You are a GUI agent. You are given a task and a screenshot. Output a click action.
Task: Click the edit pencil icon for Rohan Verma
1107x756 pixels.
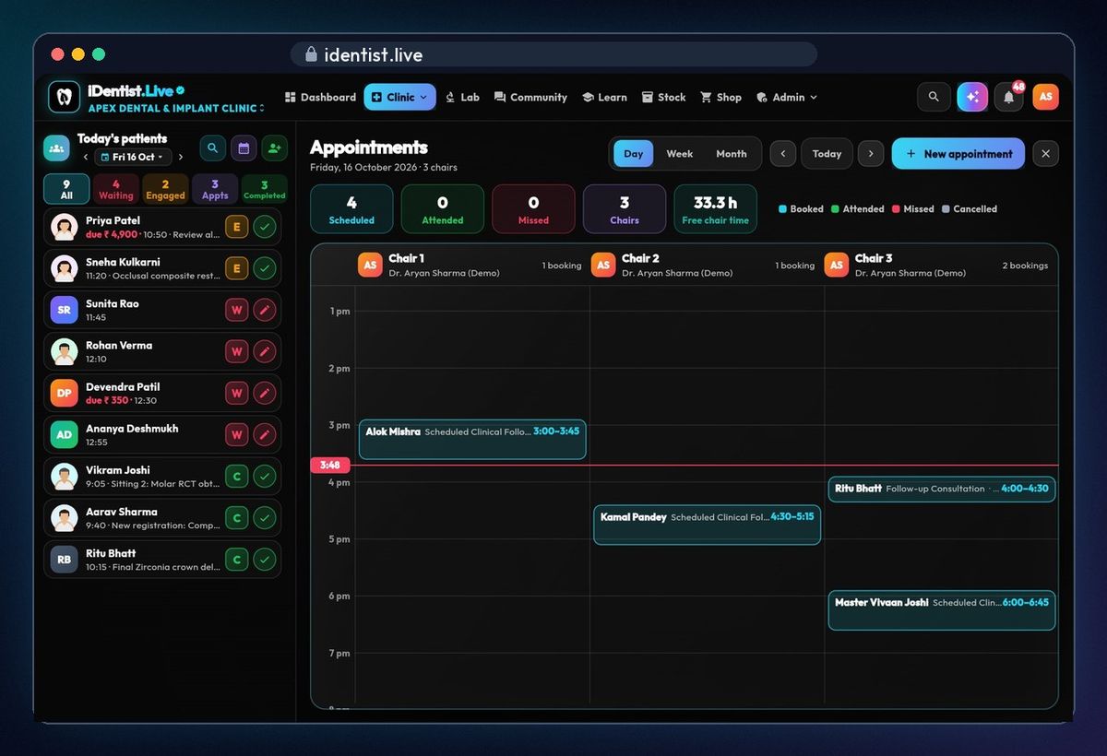click(265, 351)
